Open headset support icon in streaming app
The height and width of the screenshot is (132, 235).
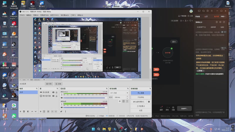point(203,11)
